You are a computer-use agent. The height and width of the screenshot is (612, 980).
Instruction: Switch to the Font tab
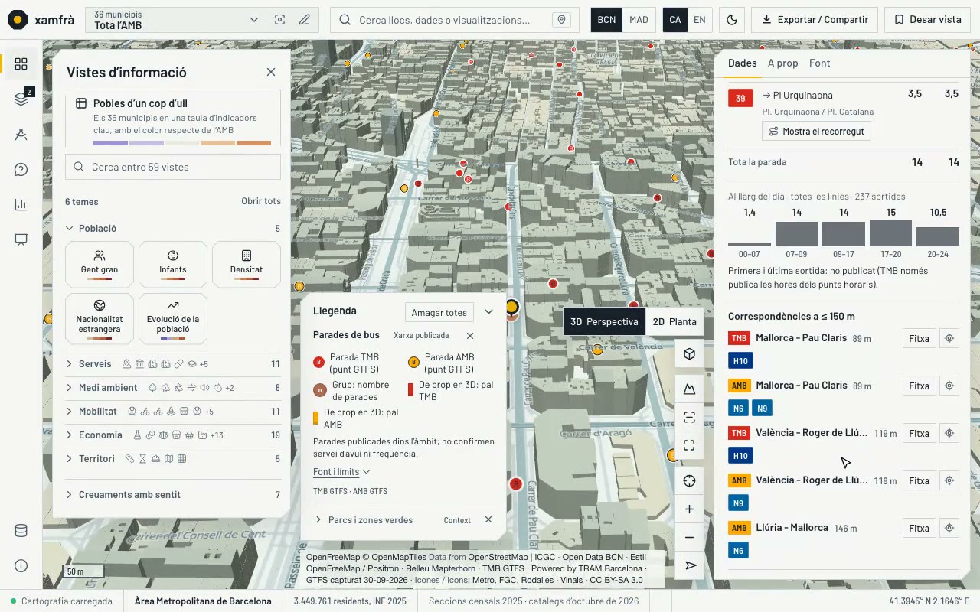pos(819,63)
